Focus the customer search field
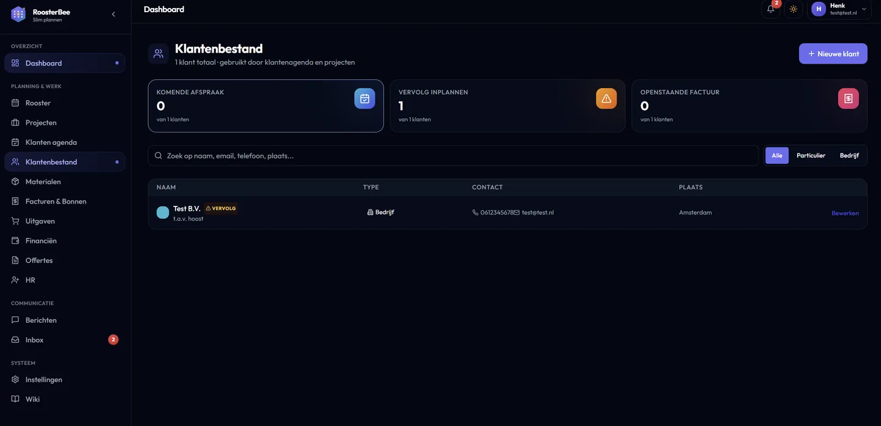 [453, 156]
